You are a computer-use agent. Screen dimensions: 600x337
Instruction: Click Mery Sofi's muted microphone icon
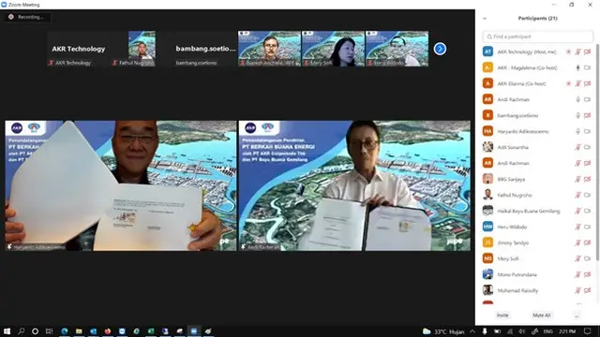tap(577, 258)
